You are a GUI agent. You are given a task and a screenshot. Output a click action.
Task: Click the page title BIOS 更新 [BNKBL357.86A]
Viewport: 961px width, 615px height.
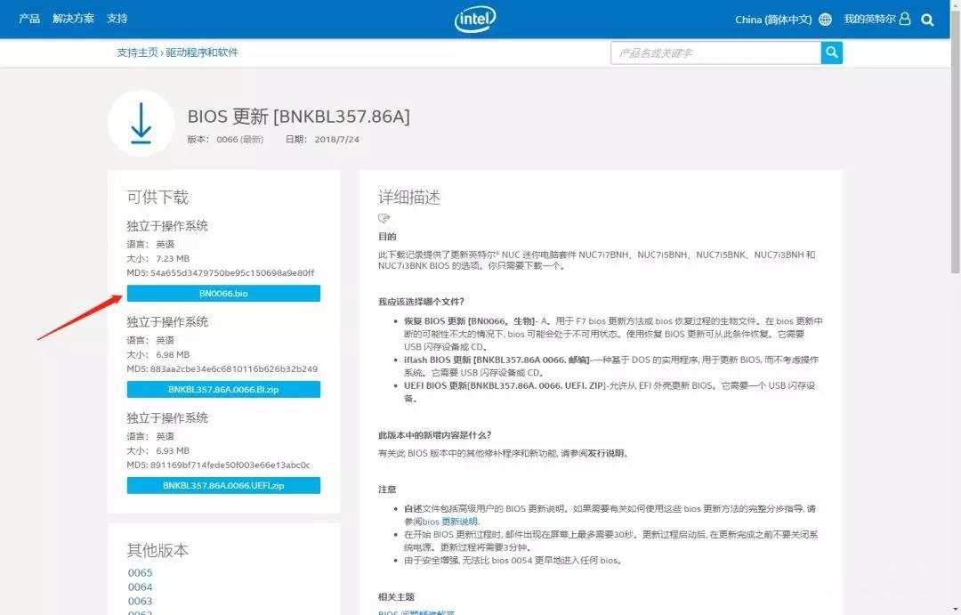click(298, 117)
